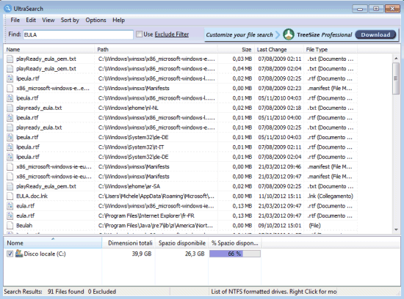Sort results by Name column header
The width and height of the screenshot is (404, 299).
pyautogui.click(x=49, y=49)
